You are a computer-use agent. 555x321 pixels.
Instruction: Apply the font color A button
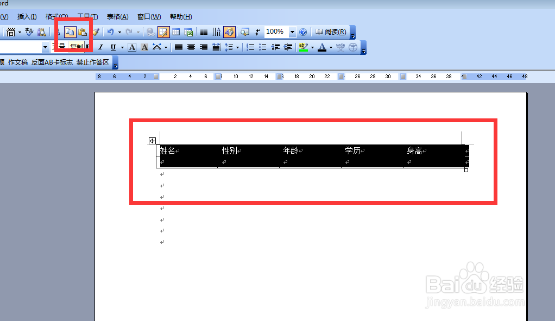coord(322,47)
